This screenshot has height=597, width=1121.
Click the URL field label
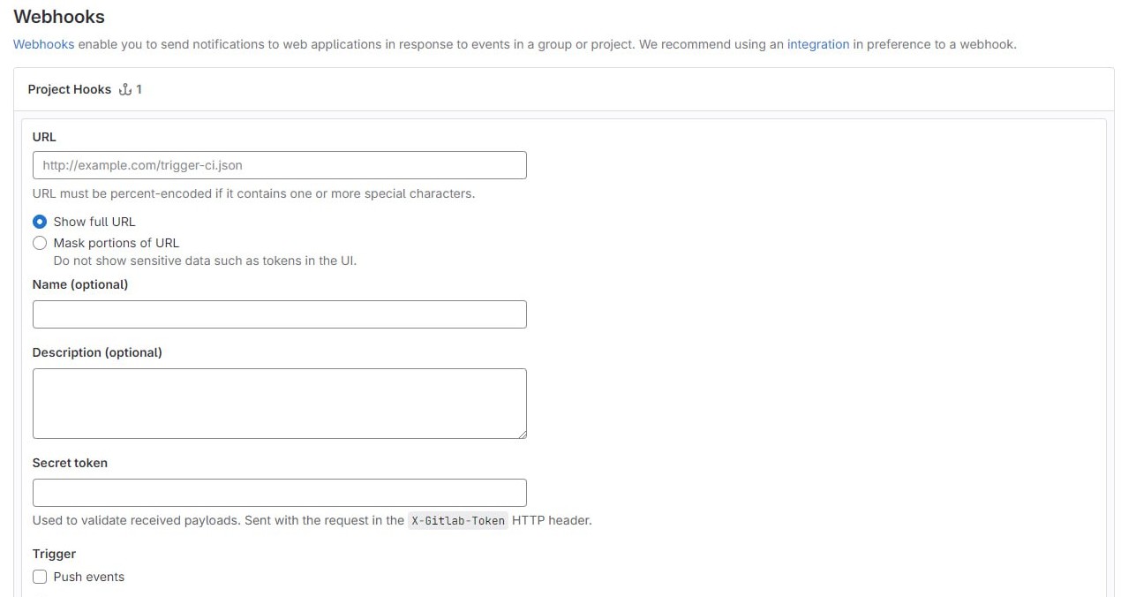[44, 137]
